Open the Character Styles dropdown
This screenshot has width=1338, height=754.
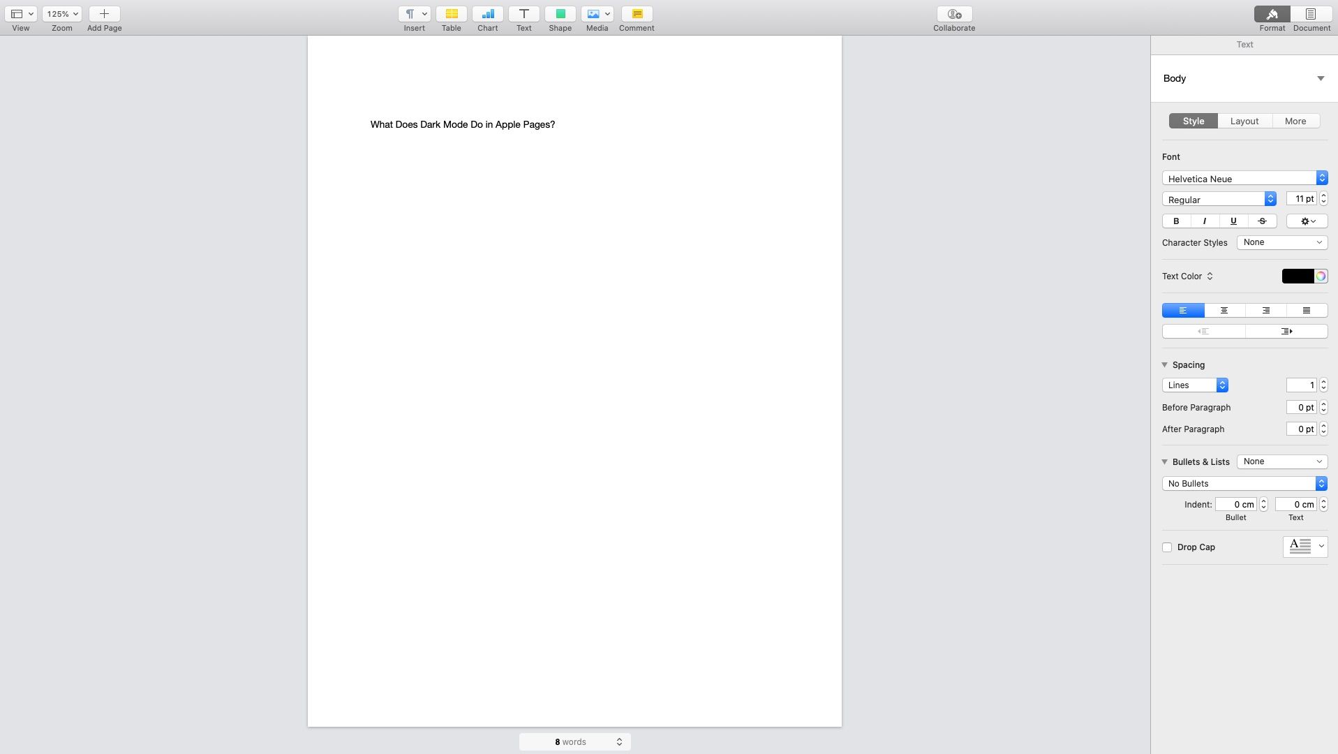tap(1281, 242)
